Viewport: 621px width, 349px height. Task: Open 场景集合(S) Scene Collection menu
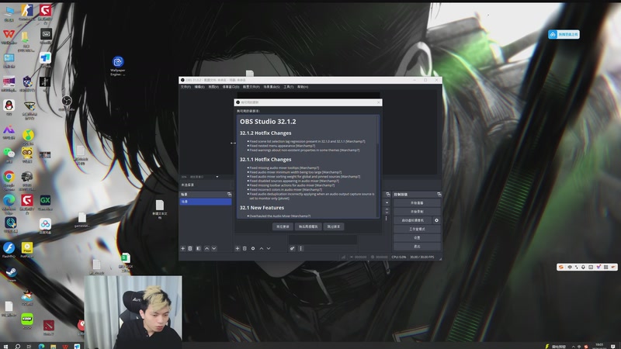pyautogui.click(x=272, y=87)
